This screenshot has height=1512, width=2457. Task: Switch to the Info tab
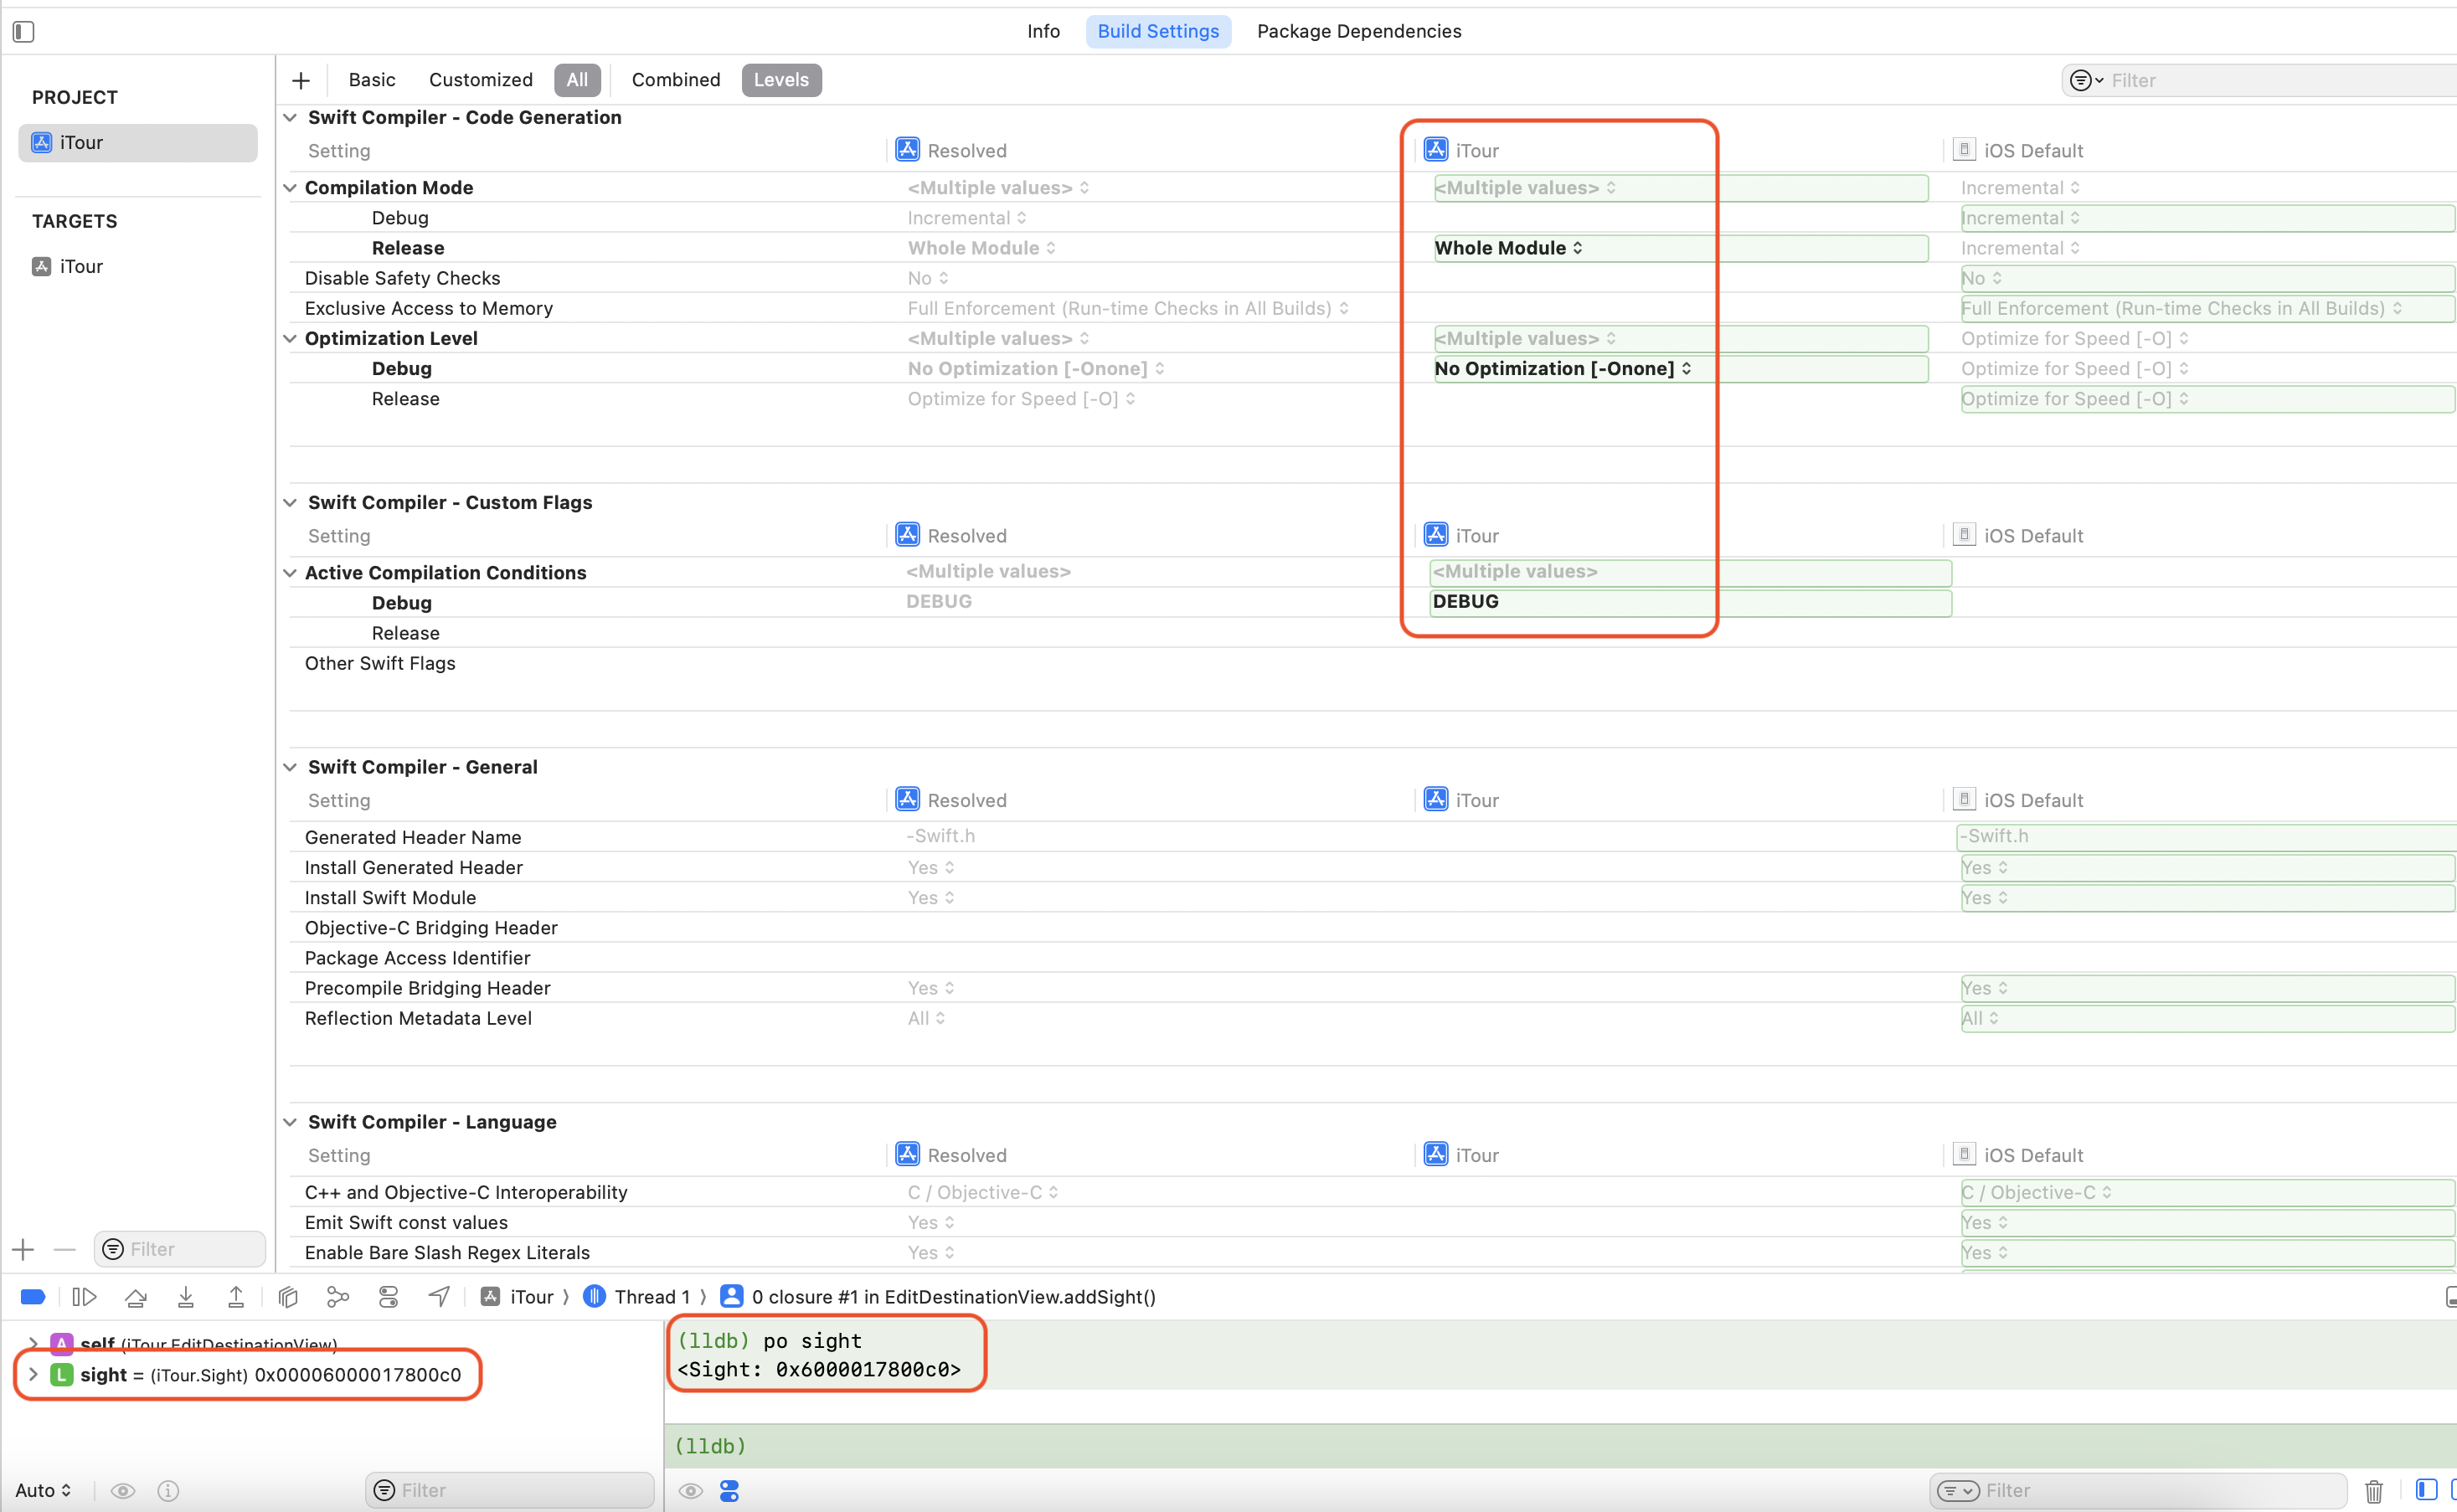[1043, 31]
